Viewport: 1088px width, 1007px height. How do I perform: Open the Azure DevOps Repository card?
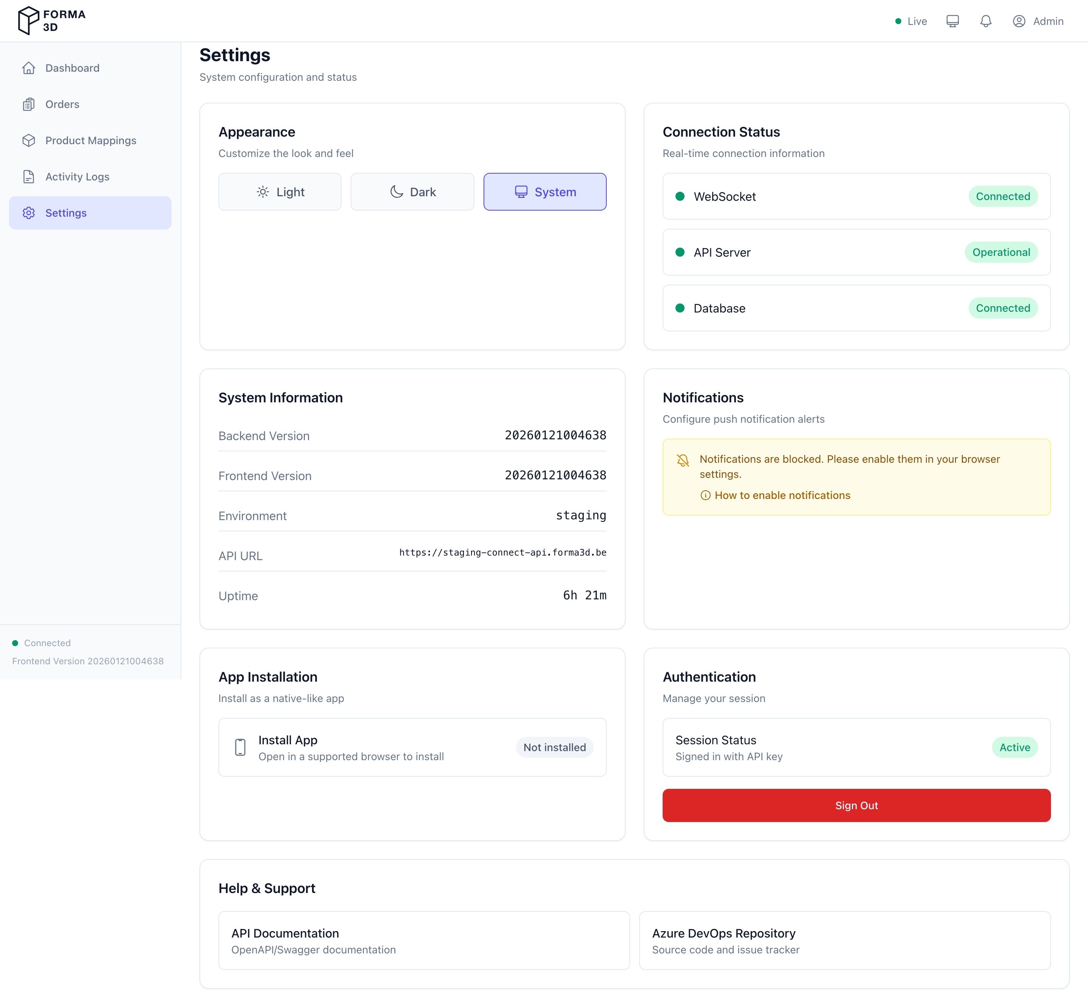pyautogui.click(x=844, y=941)
